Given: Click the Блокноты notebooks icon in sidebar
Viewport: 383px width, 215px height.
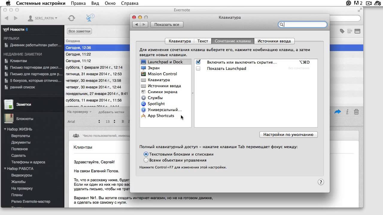Looking at the screenshot, I should click(9, 119).
